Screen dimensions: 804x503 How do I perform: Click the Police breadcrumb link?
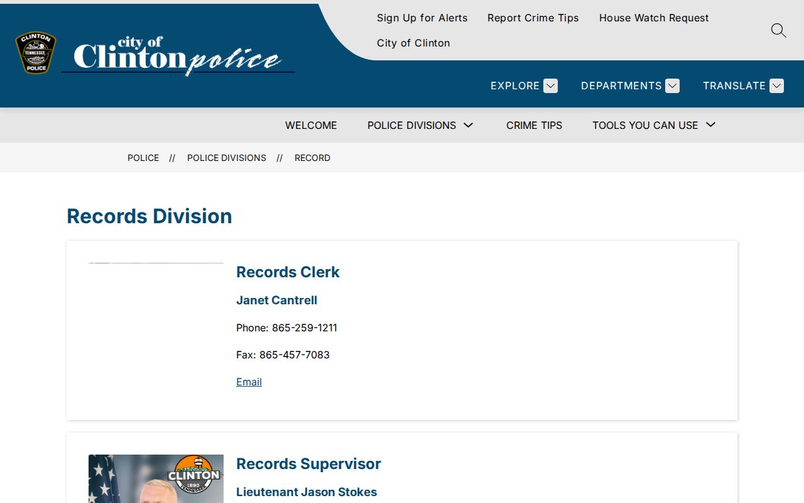[143, 158]
